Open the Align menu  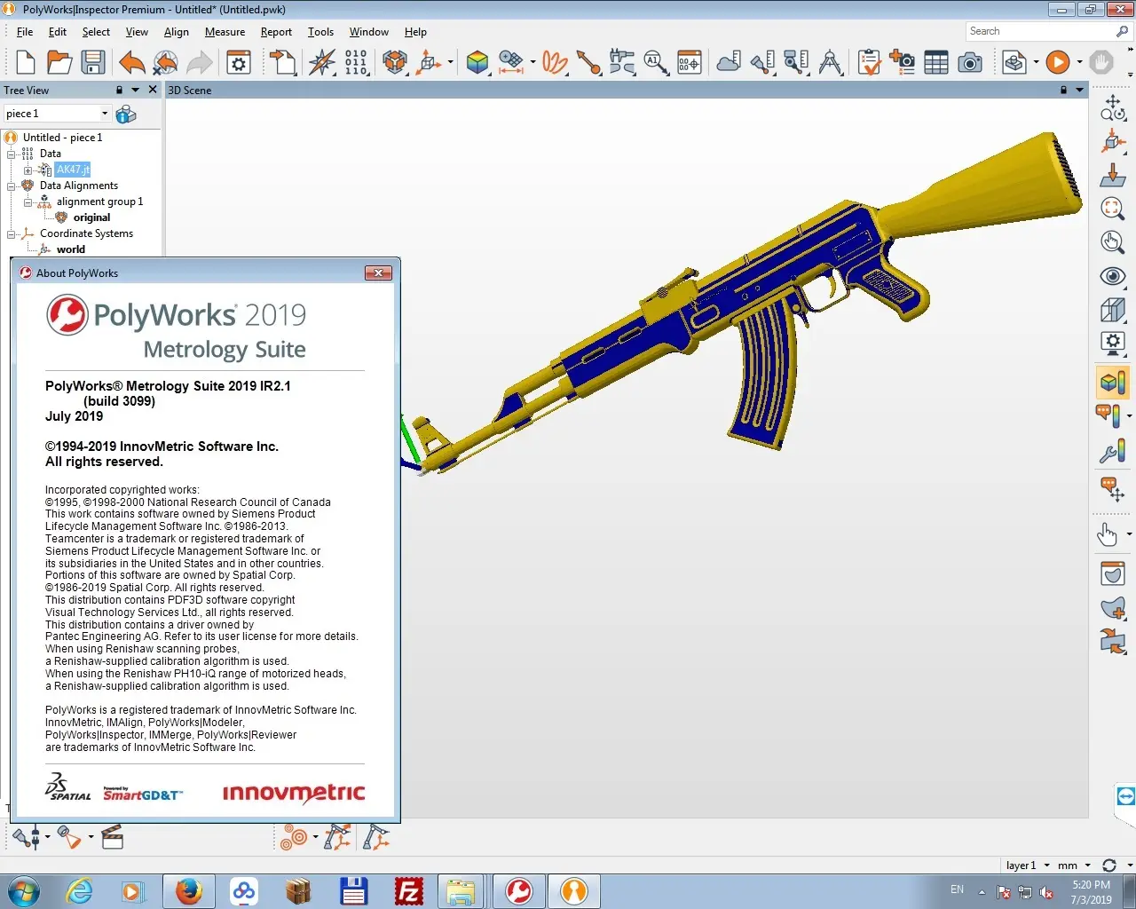(177, 32)
